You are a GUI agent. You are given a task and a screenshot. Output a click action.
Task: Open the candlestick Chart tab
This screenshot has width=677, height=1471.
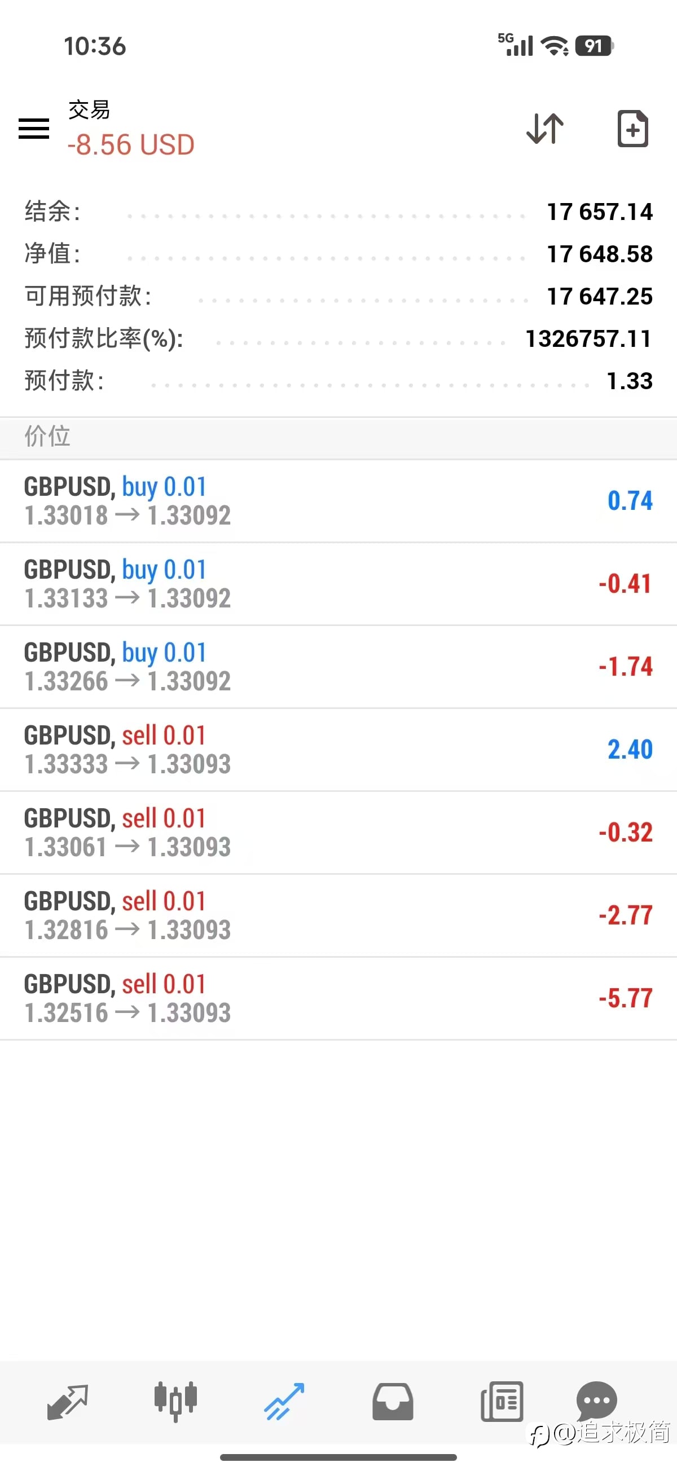click(x=175, y=1401)
